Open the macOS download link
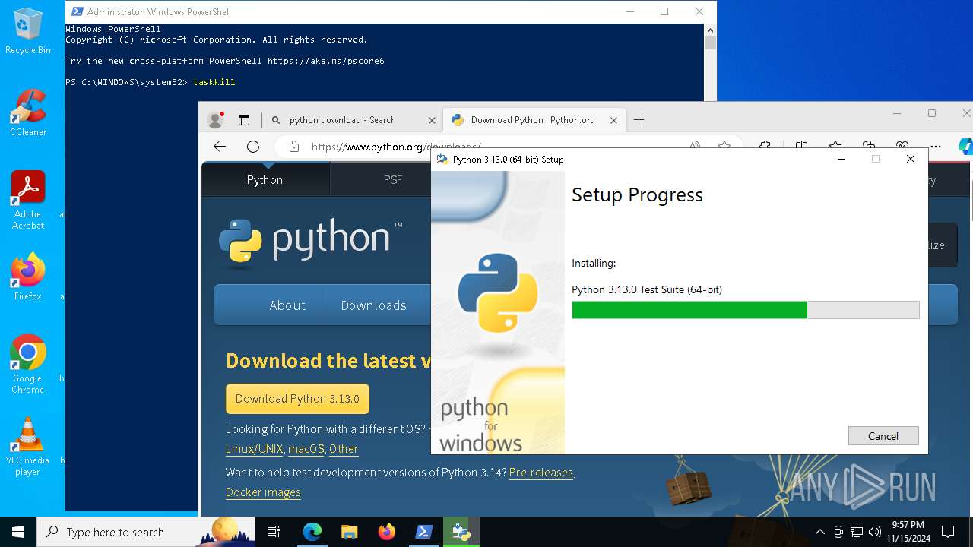Screen dimensions: 973x547 click(x=306, y=449)
